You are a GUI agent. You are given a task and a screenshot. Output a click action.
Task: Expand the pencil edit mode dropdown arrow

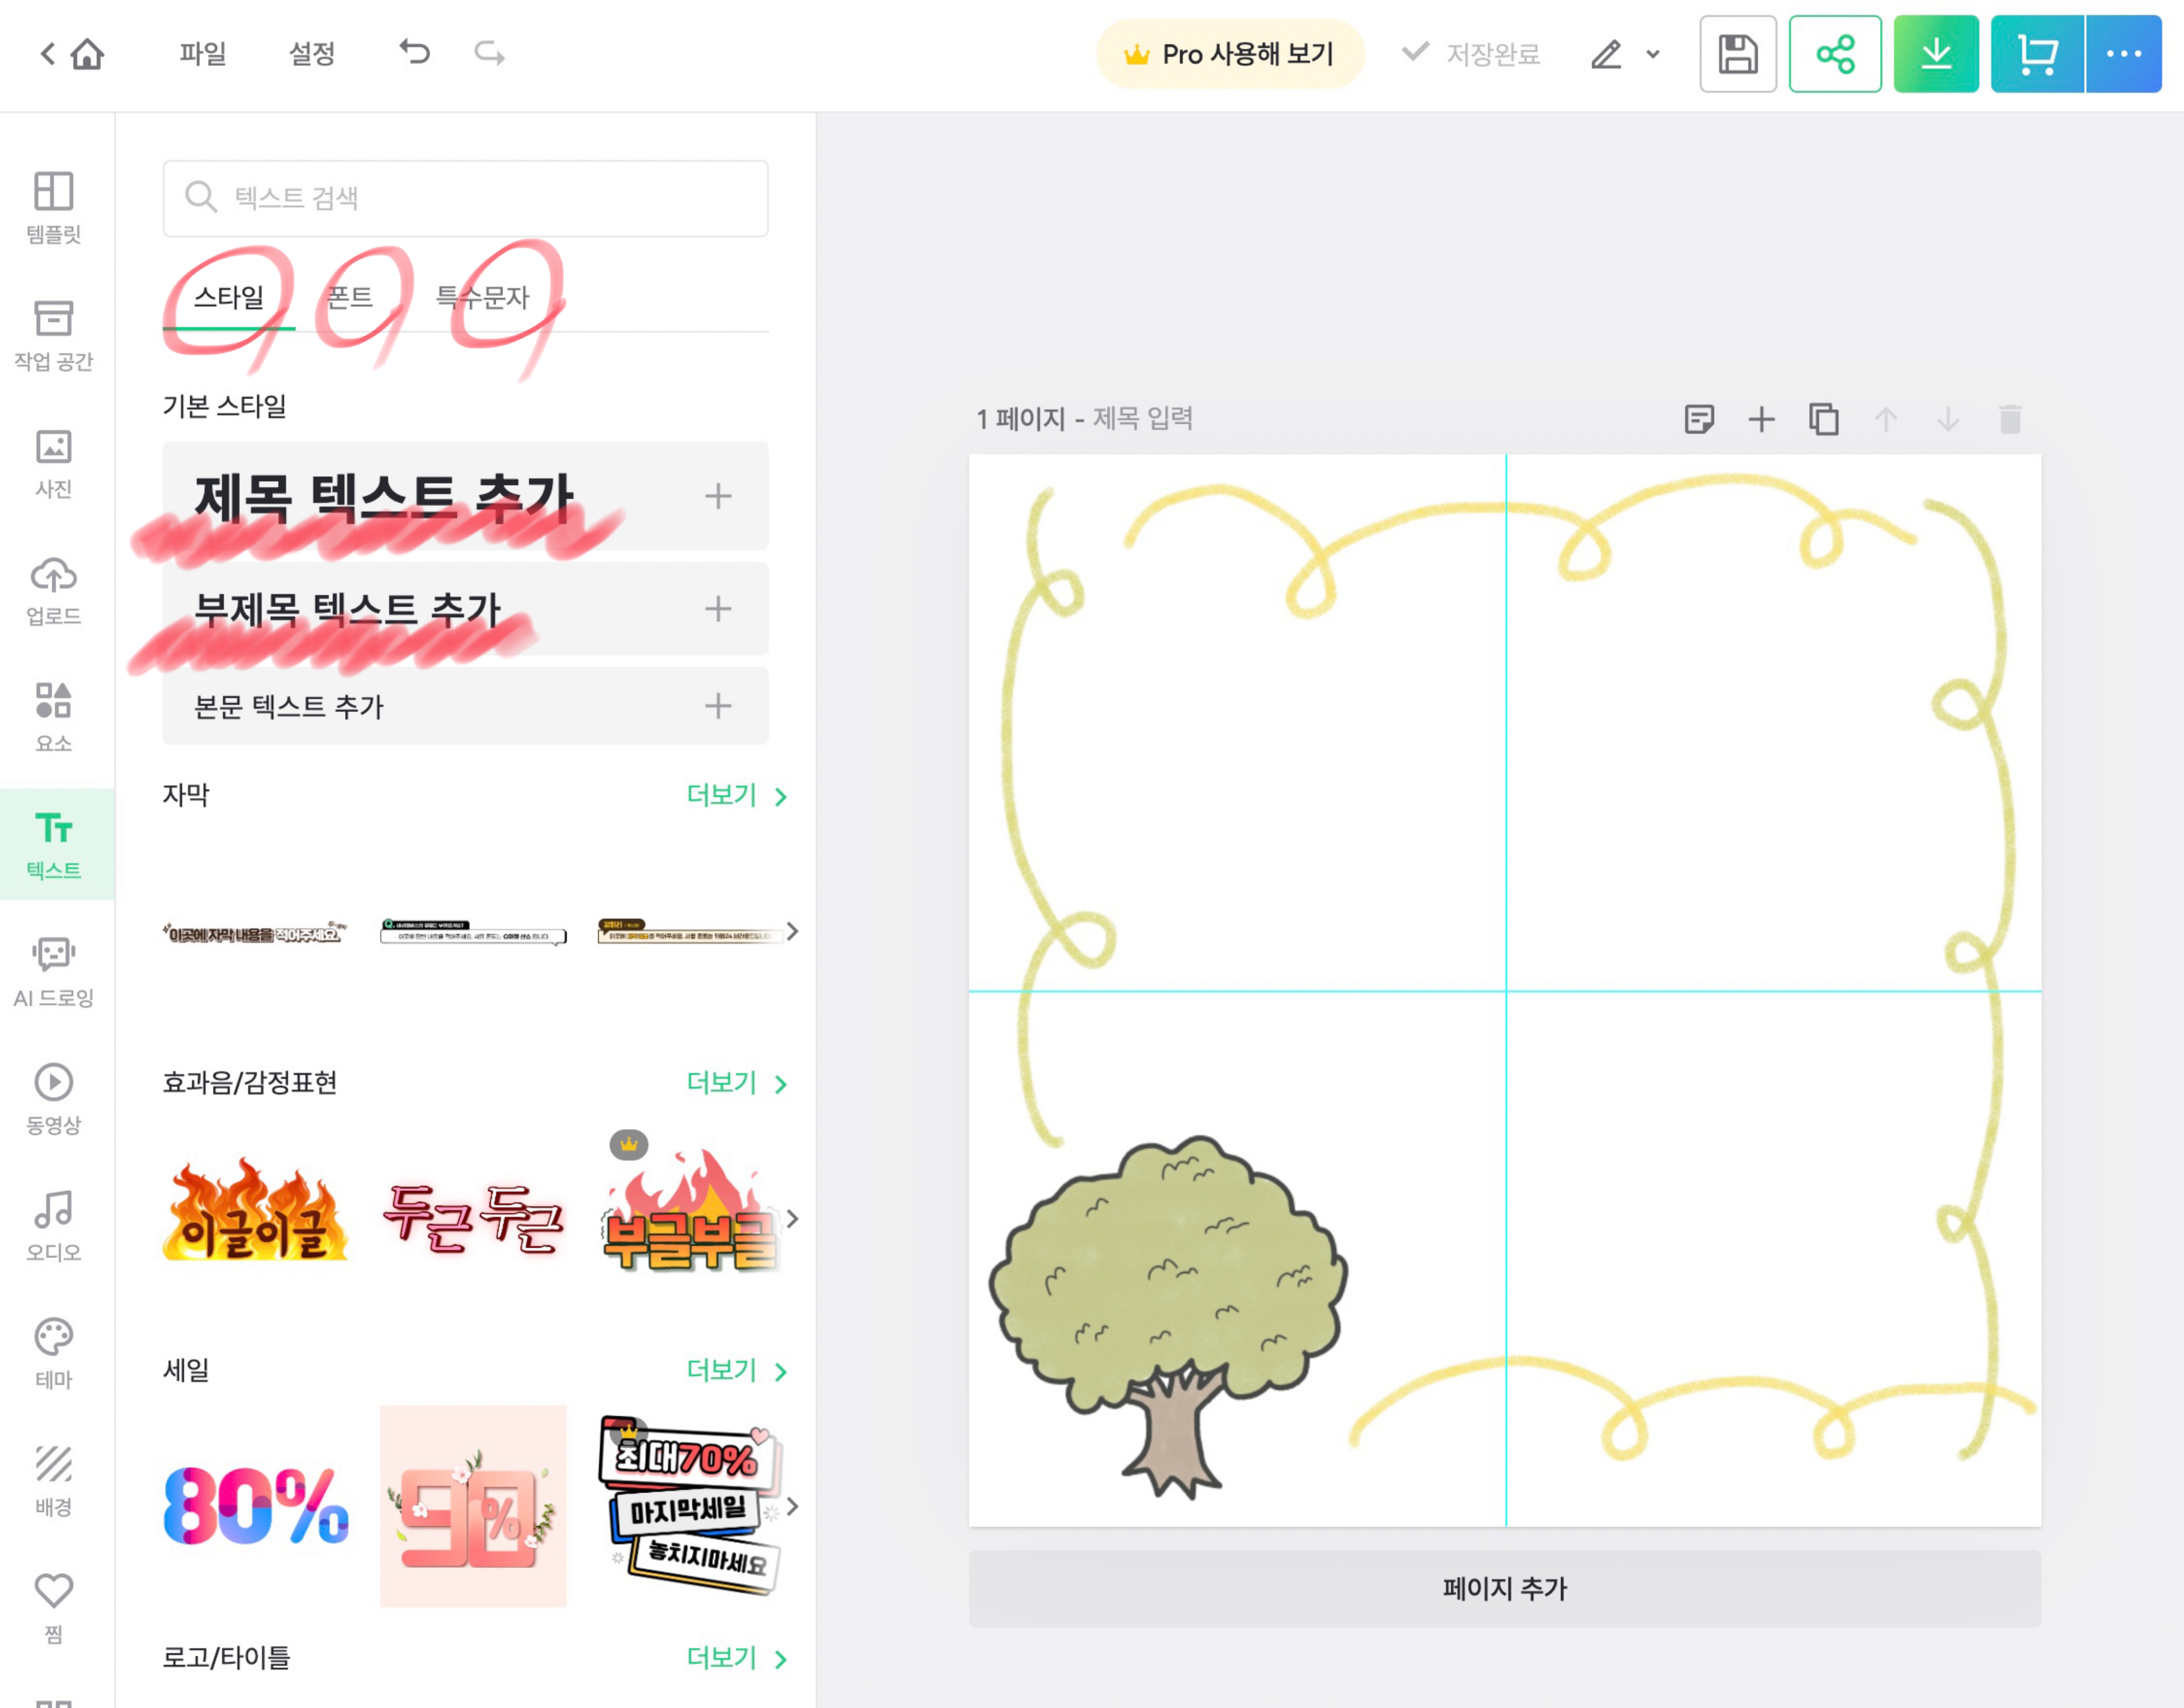pos(1652,54)
